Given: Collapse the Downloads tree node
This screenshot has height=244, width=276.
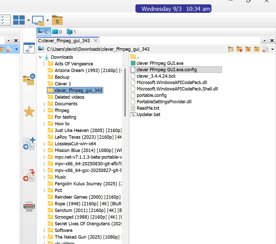Looking at the screenshot, I should point(40,57).
